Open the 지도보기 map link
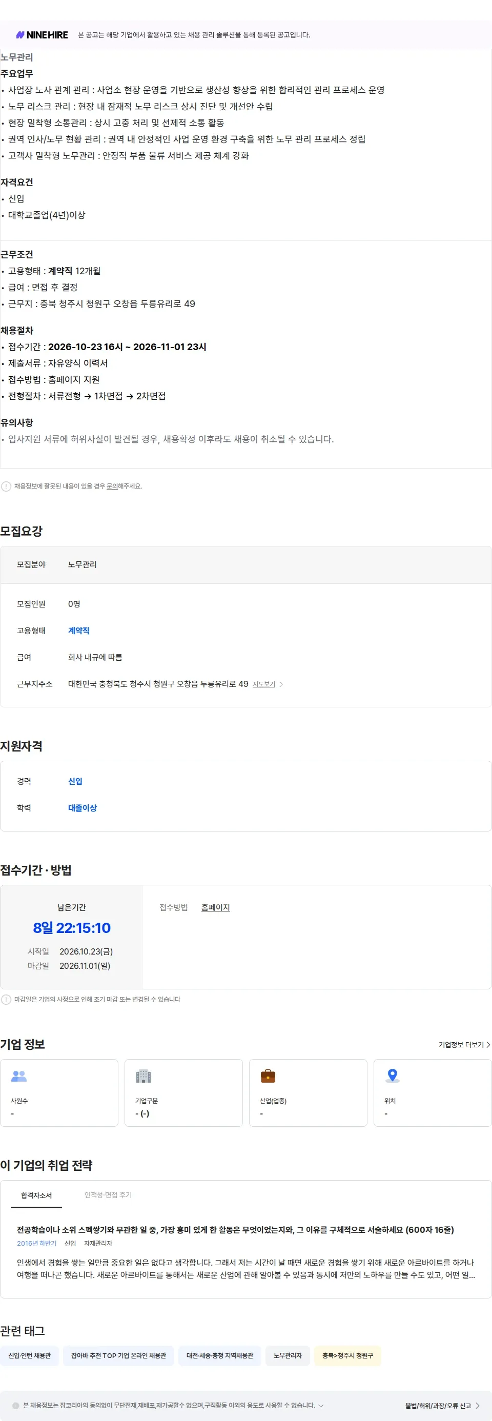The width and height of the screenshot is (492, 1421). pyautogui.click(x=263, y=684)
